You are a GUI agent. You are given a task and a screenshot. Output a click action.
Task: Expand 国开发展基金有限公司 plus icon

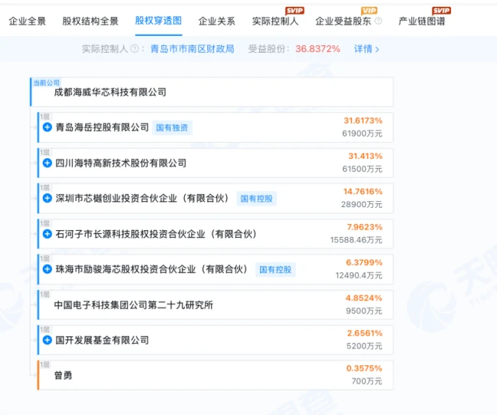point(47,340)
